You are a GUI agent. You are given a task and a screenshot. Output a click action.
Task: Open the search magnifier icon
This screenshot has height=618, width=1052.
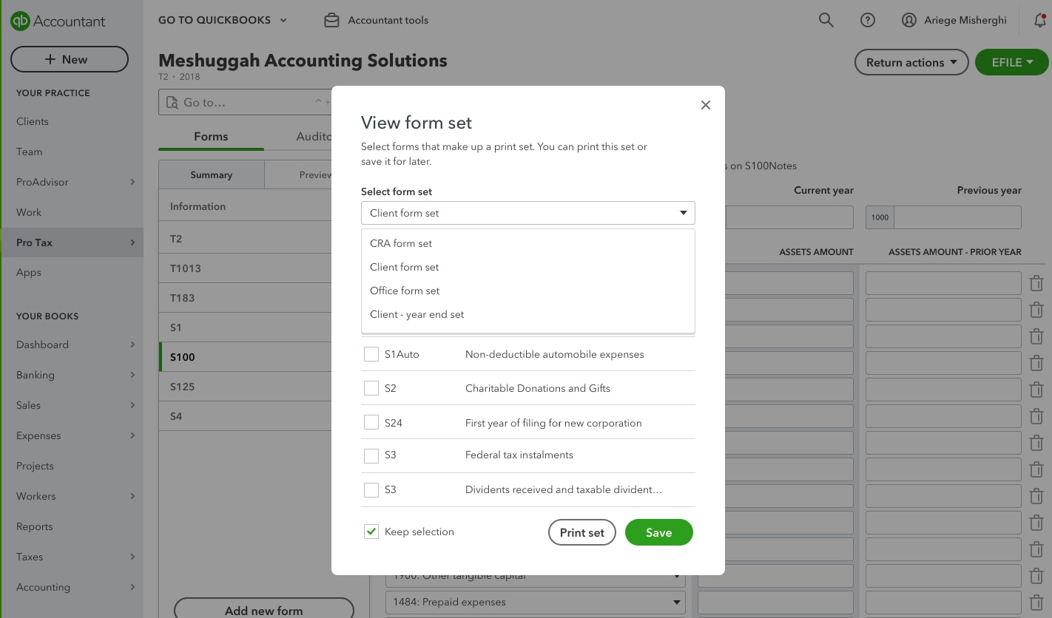coord(826,21)
